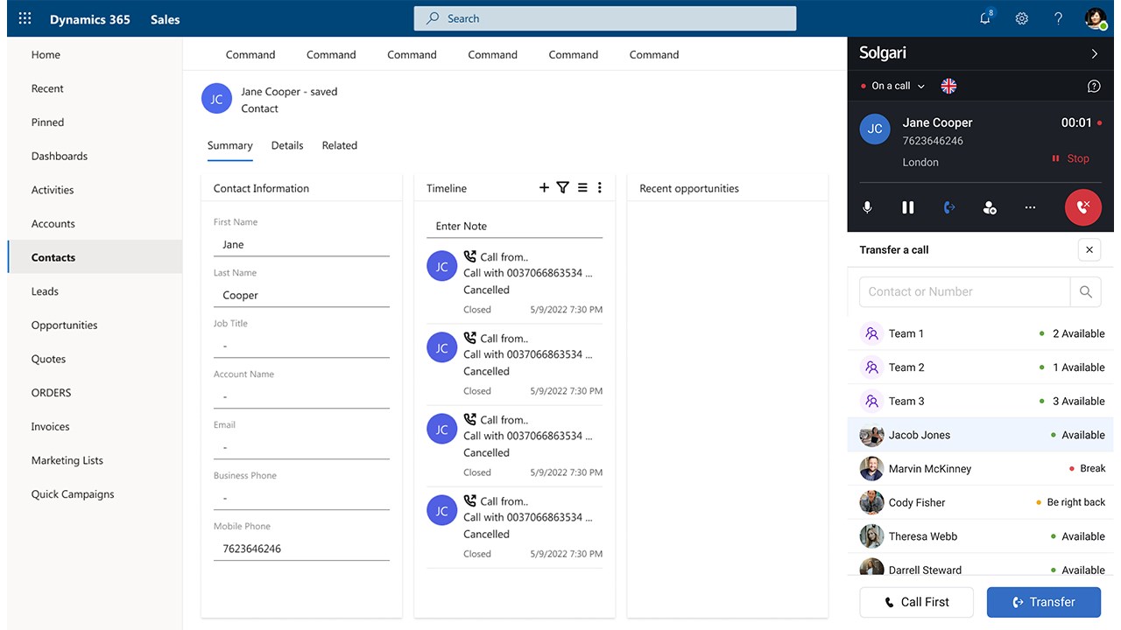Viewport: 1121px width, 630px height.
Task: Hang up with the red end call button
Action: coord(1083,207)
